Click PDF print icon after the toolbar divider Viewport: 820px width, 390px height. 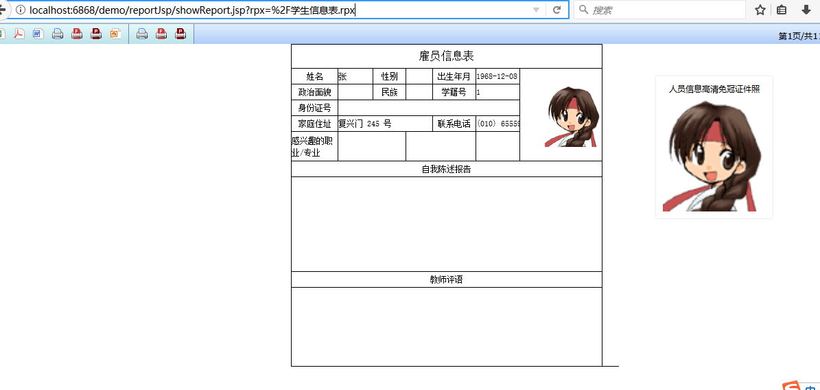point(180,34)
